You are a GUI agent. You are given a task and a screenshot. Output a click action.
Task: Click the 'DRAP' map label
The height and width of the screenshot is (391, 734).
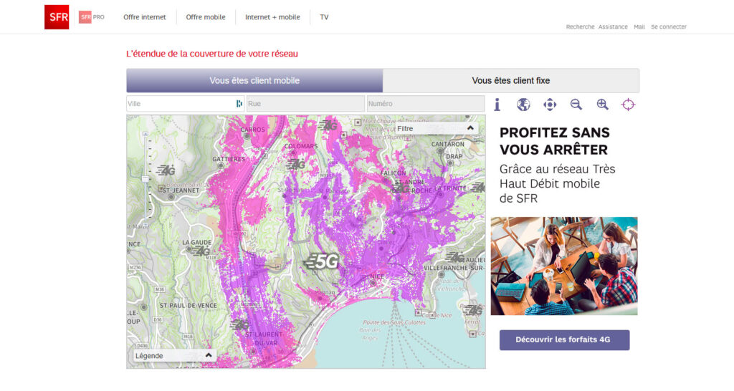tap(454, 156)
